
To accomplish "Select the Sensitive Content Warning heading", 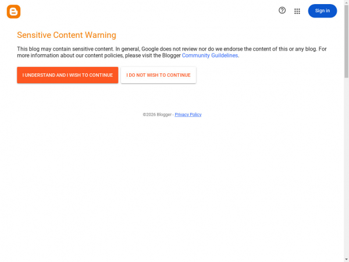I will click(x=66, y=35).
